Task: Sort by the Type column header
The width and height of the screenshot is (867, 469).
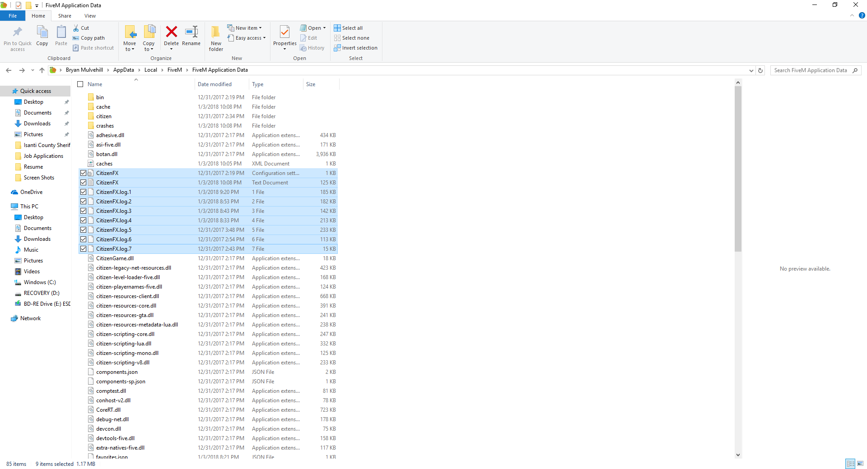Action: tap(275, 84)
